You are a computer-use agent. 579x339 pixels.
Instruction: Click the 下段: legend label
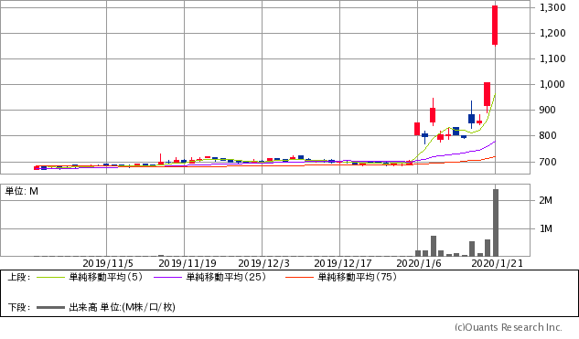click(19, 307)
